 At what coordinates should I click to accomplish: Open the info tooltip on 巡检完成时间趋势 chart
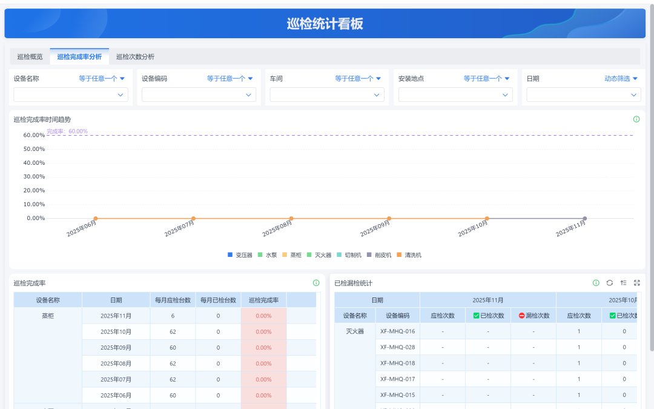click(636, 119)
